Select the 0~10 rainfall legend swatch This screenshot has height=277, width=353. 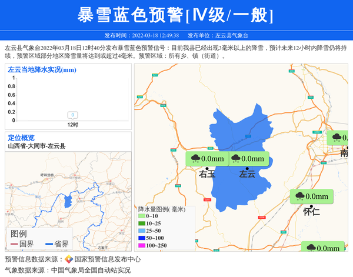pyautogui.click(x=142, y=216)
